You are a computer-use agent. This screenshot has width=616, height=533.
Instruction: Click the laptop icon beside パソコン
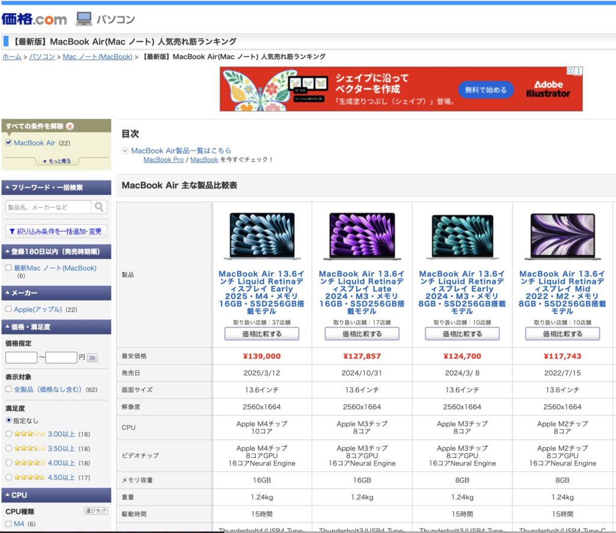coord(84,19)
